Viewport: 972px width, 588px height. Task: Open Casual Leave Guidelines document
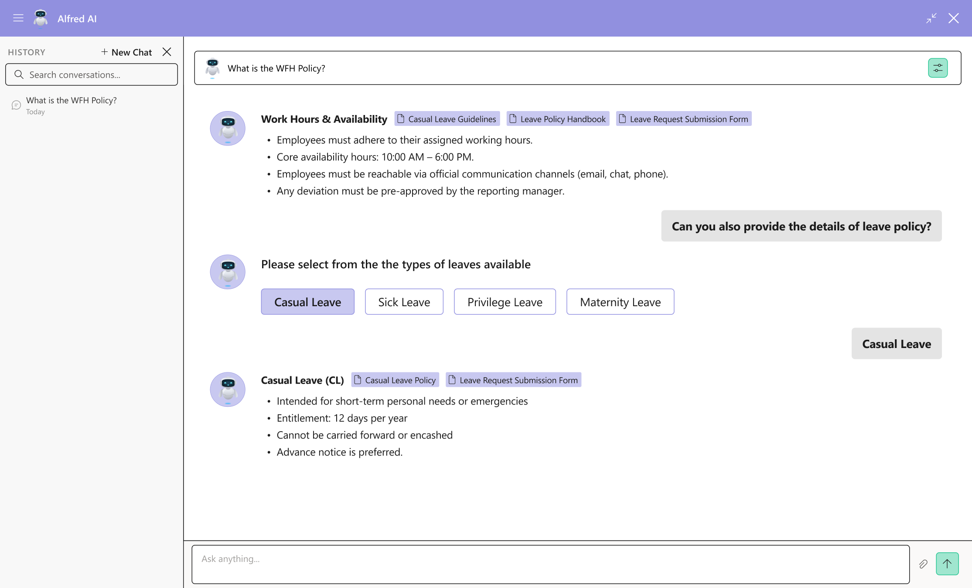[447, 119]
